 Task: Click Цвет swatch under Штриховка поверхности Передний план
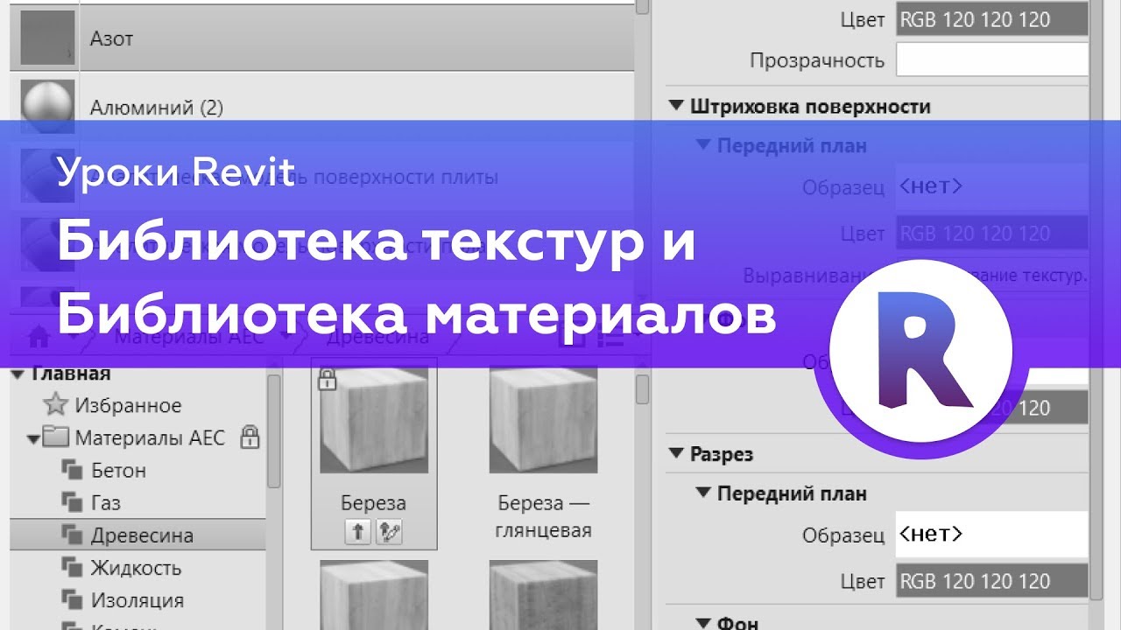click(991, 234)
